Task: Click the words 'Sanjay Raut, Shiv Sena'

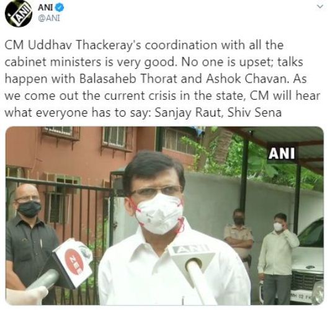Action: click(x=218, y=112)
